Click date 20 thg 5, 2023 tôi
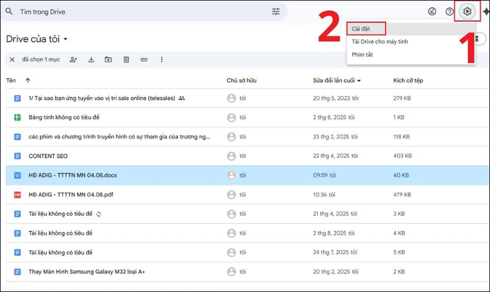Viewport: 490px width, 292px height. [335, 98]
